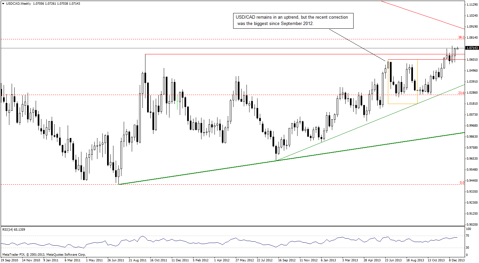The width and height of the screenshot is (479, 263).
Task: Click price axis value 1.03910
Action: 472,82
